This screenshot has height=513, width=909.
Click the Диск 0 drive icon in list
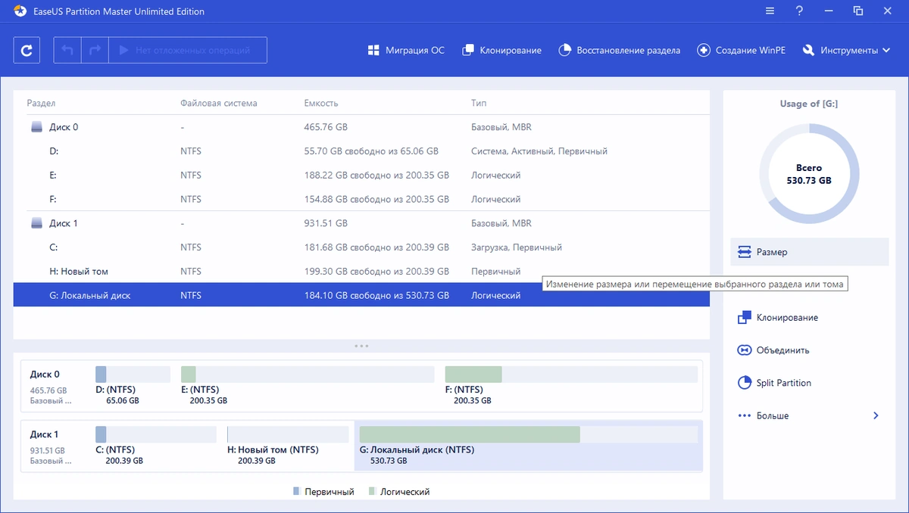tap(36, 127)
